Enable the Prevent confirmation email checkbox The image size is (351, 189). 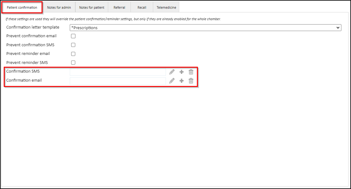(73, 36)
